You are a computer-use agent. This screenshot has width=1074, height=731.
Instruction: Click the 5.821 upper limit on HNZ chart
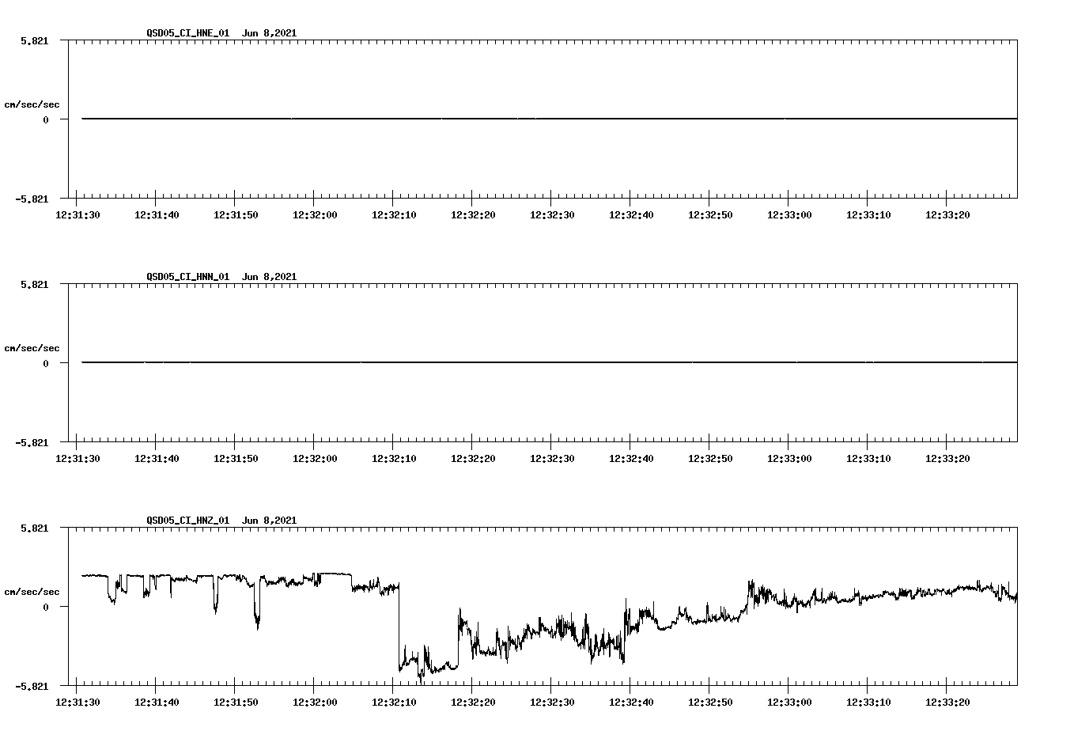click(x=34, y=528)
